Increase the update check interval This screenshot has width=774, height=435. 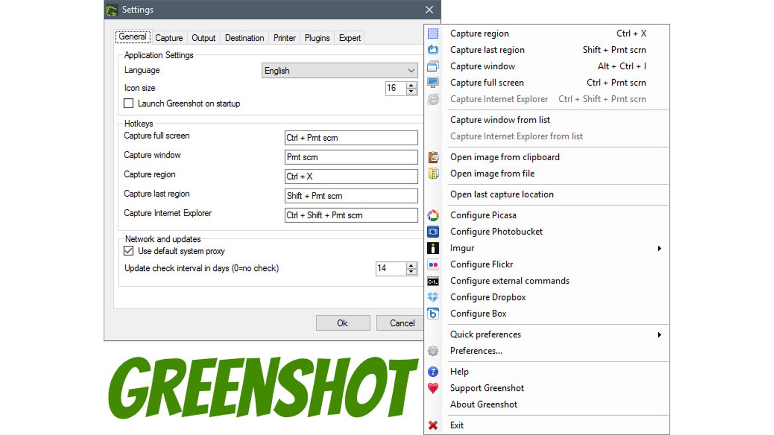(411, 265)
